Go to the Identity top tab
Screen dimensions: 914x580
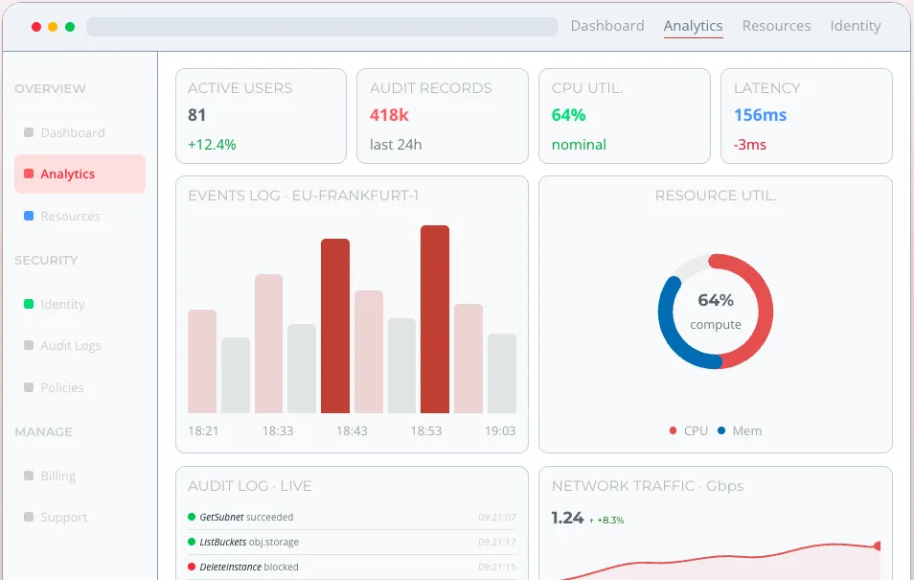pyautogui.click(x=856, y=26)
